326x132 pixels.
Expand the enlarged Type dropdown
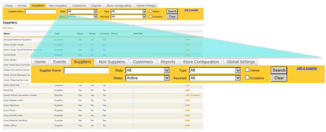pos(215,70)
